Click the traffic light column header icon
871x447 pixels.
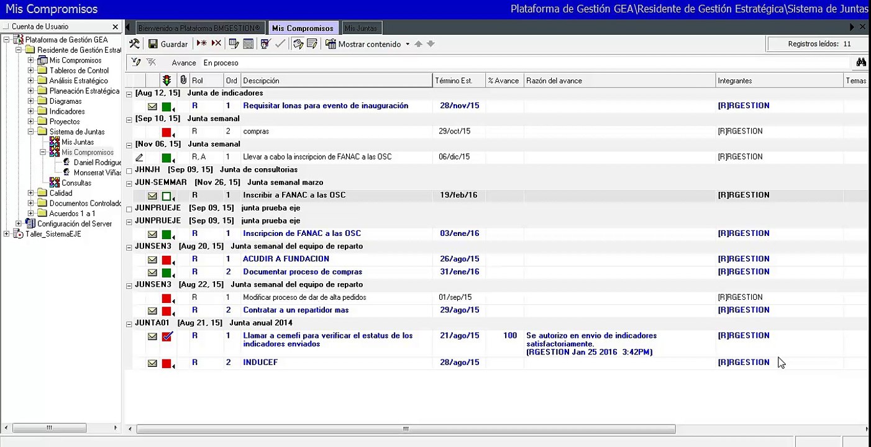(166, 80)
